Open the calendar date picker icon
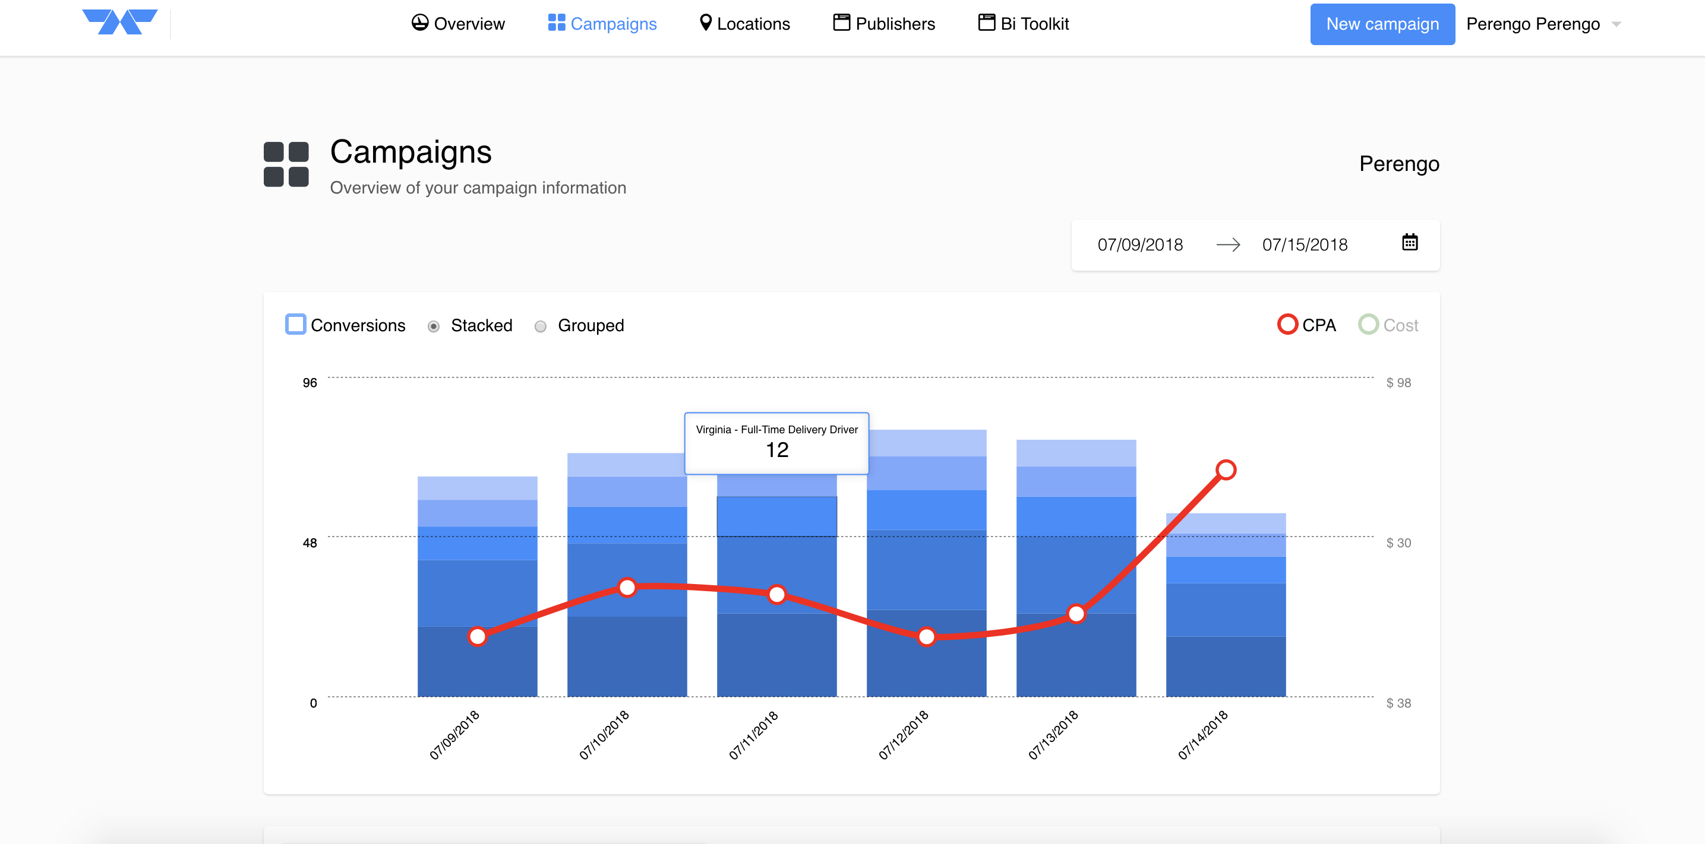 click(x=1409, y=243)
